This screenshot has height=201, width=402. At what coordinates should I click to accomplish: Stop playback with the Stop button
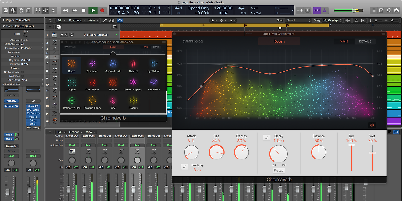tap(84, 10)
